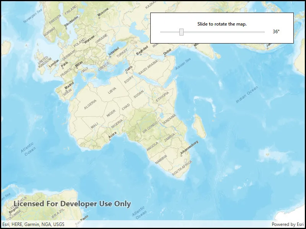
Task: Click the Madagascar island on the map
Action: tap(199, 126)
